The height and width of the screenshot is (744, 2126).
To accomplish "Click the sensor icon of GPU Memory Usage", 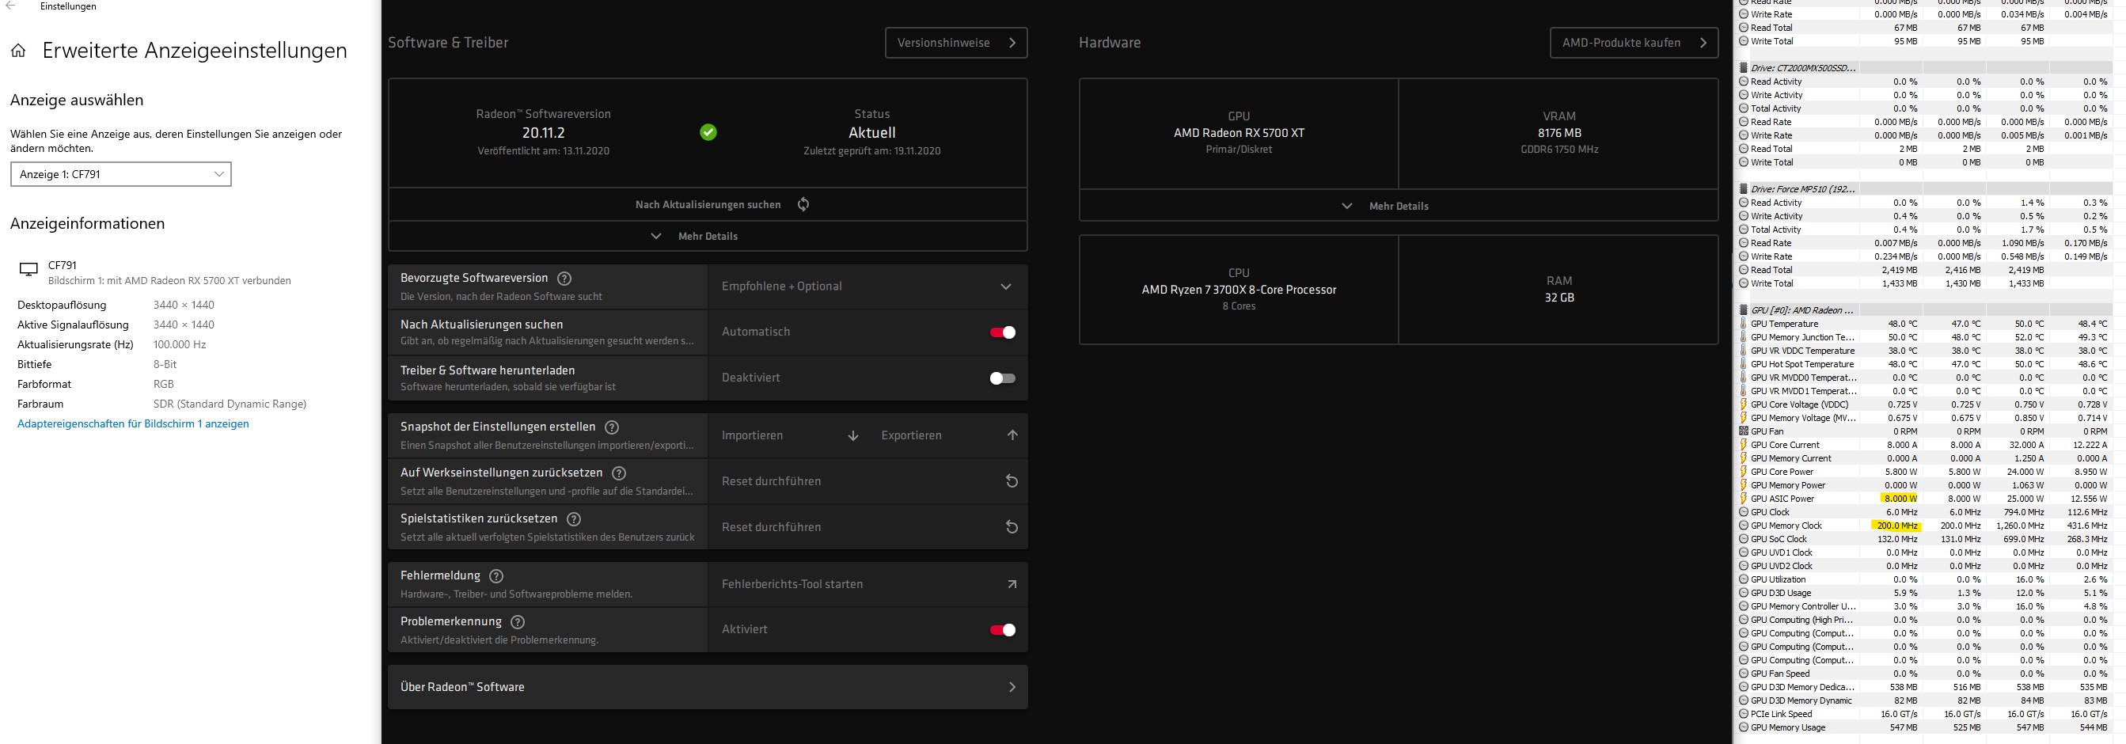I will [x=1743, y=727].
